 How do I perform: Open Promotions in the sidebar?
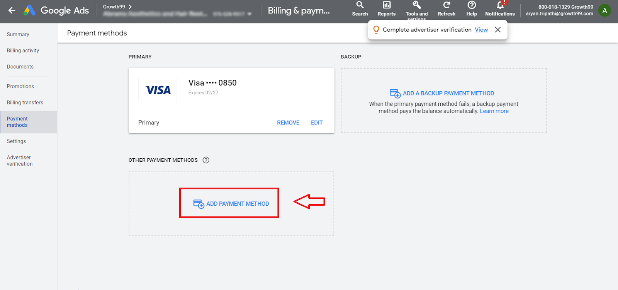(x=20, y=86)
